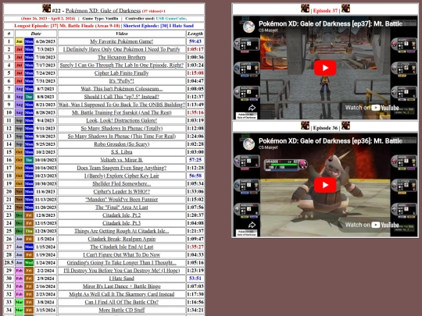Open 'More Battle CD Stuff' link
The image size is (422, 316).
[122, 310]
